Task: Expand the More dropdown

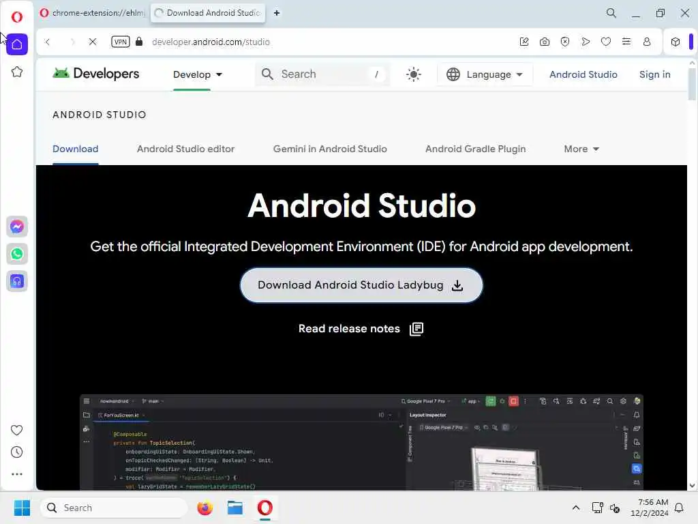Action: coord(581,149)
